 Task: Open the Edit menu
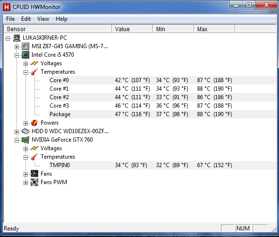pyautogui.click(x=26, y=19)
